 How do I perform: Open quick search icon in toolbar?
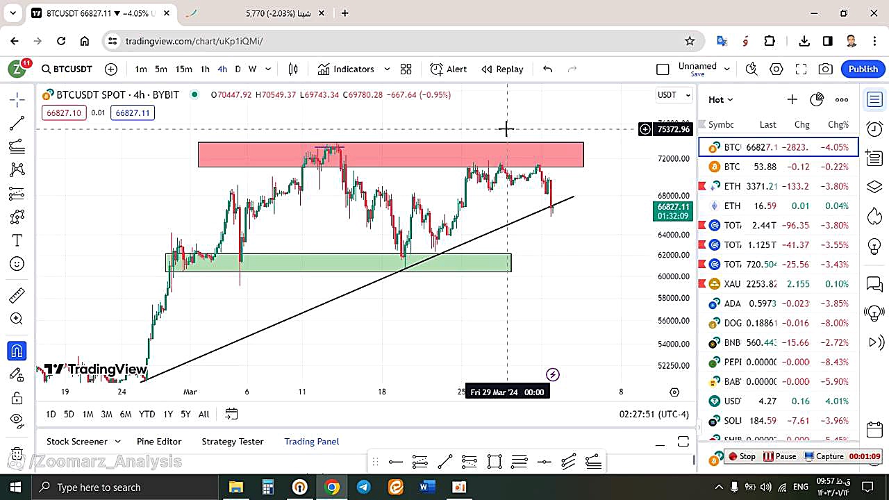[x=751, y=69]
